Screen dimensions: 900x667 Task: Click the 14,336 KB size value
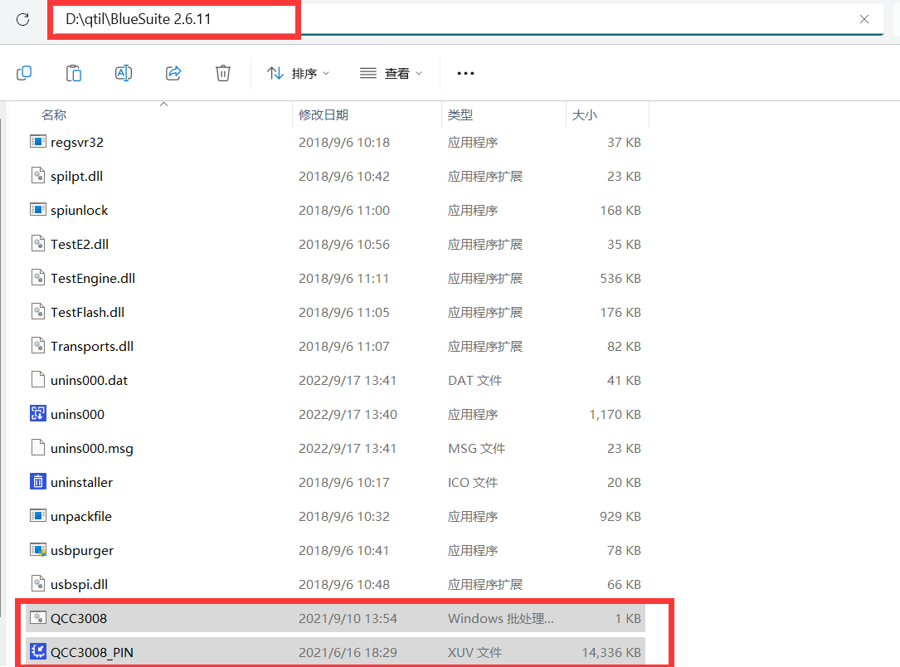point(611,652)
